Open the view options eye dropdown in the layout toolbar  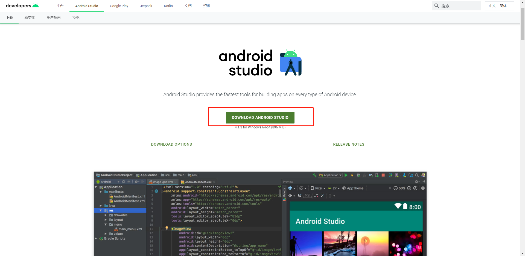pyautogui.click(x=292, y=196)
